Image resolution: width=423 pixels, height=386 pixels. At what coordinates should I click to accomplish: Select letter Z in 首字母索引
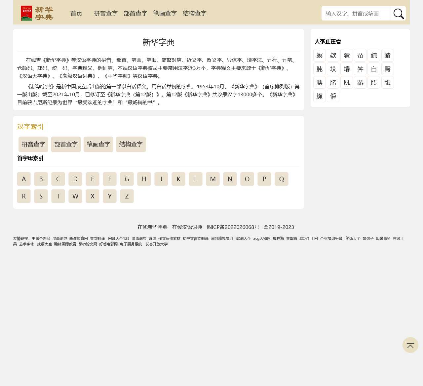click(127, 196)
